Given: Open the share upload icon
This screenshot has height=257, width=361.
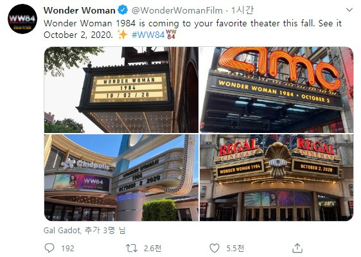Looking at the screenshot, I should [297, 248].
